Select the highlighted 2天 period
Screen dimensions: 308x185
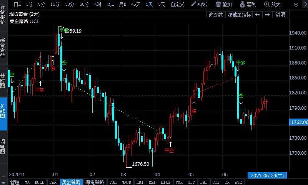[149, 4]
